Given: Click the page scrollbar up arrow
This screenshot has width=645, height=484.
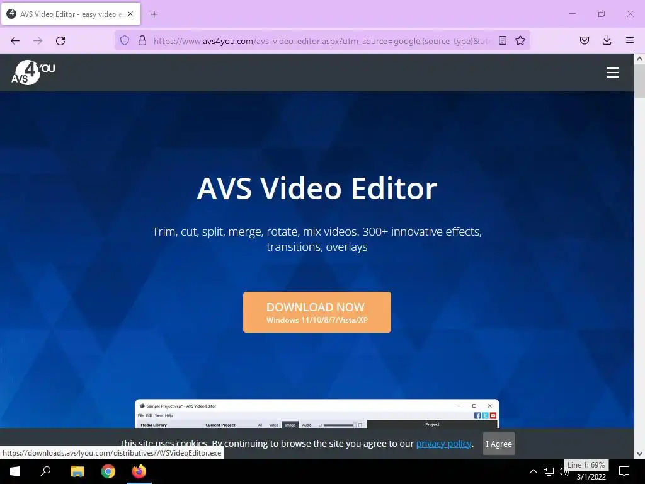Looking at the screenshot, I should (640, 59).
